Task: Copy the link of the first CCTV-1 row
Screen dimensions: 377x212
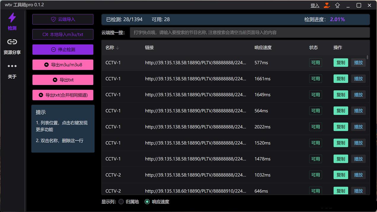Action: [x=340, y=62]
